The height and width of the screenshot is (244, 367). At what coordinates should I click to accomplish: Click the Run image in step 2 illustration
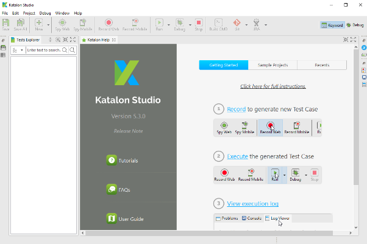275,175
